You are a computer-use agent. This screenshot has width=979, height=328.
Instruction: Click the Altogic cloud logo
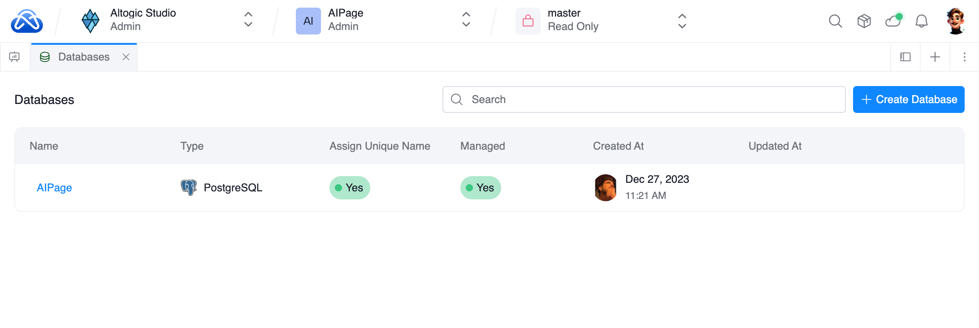point(27,21)
